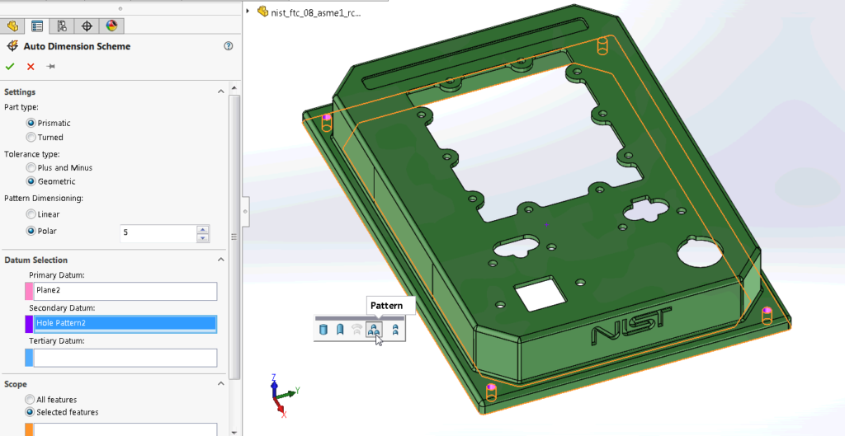Image resolution: width=845 pixels, height=436 pixels.
Task: Click the purple Secondary Datum color swatch
Action: pos(29,324)
